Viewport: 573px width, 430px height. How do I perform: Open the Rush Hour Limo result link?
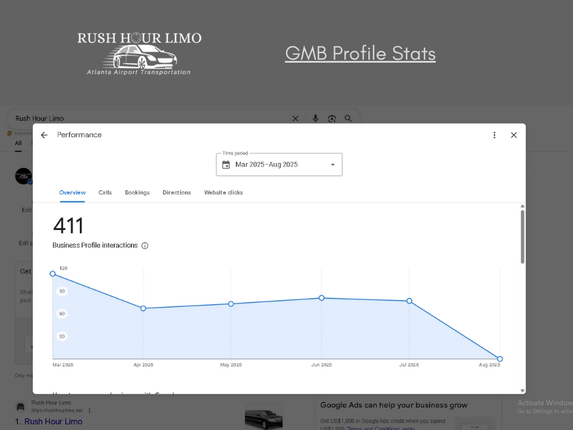point(53,422)
